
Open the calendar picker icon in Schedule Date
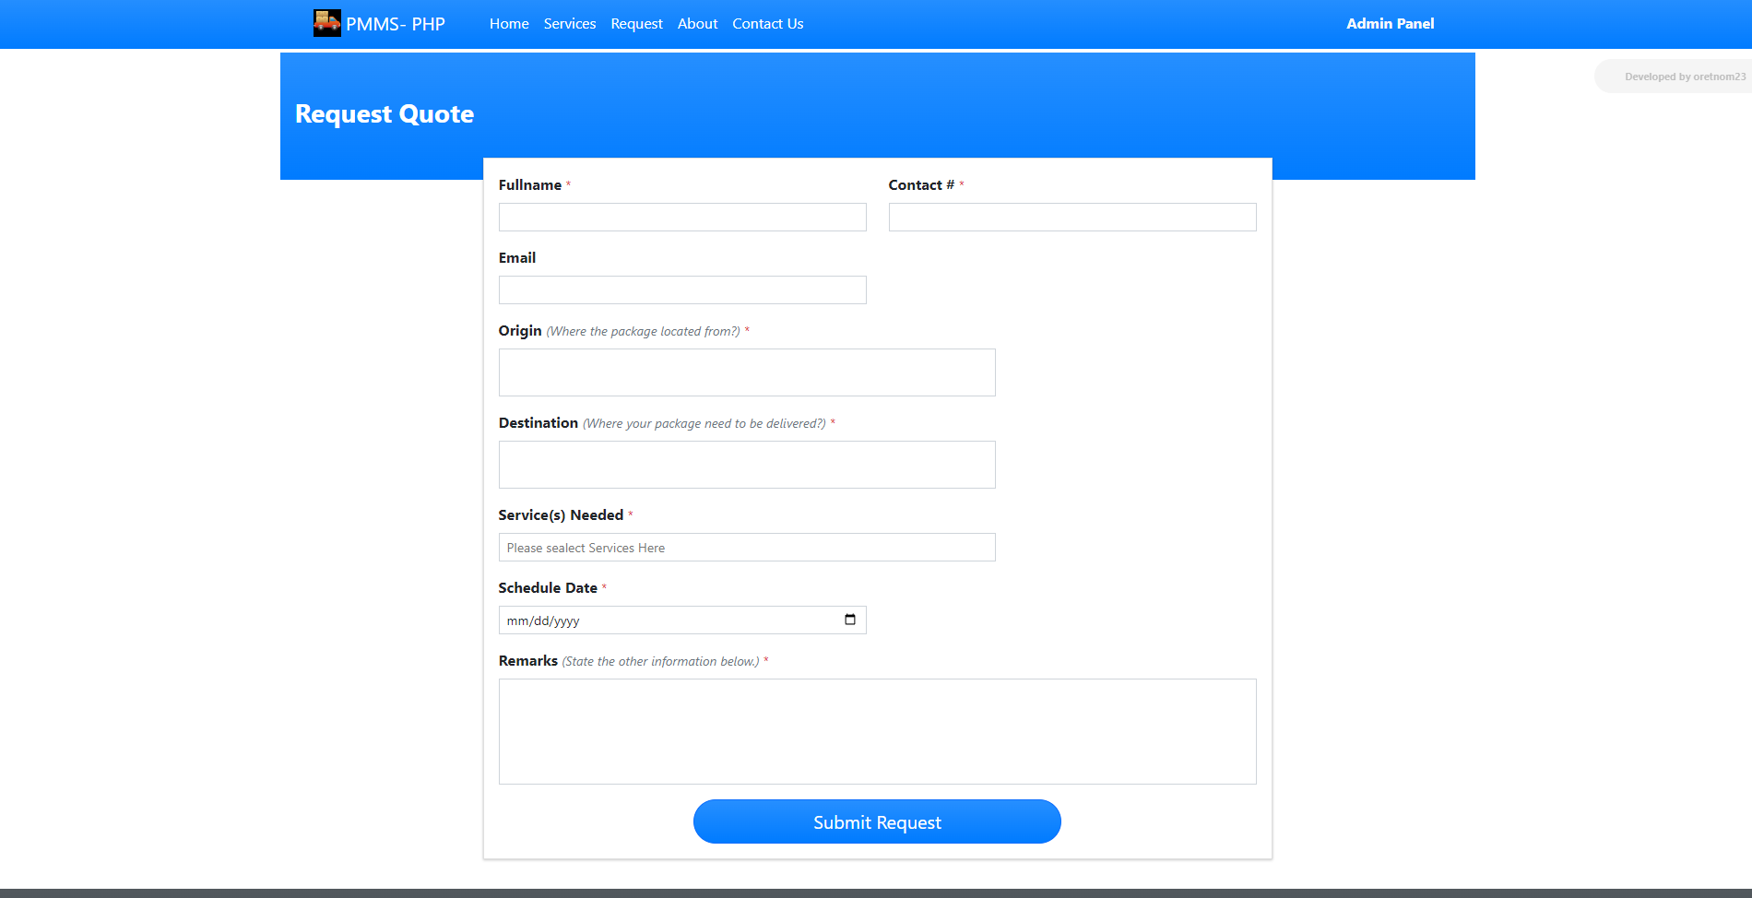click(850, 620)
